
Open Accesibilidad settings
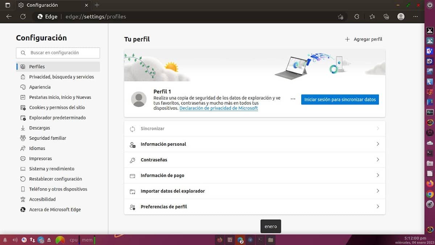click(x=58, y=199)
